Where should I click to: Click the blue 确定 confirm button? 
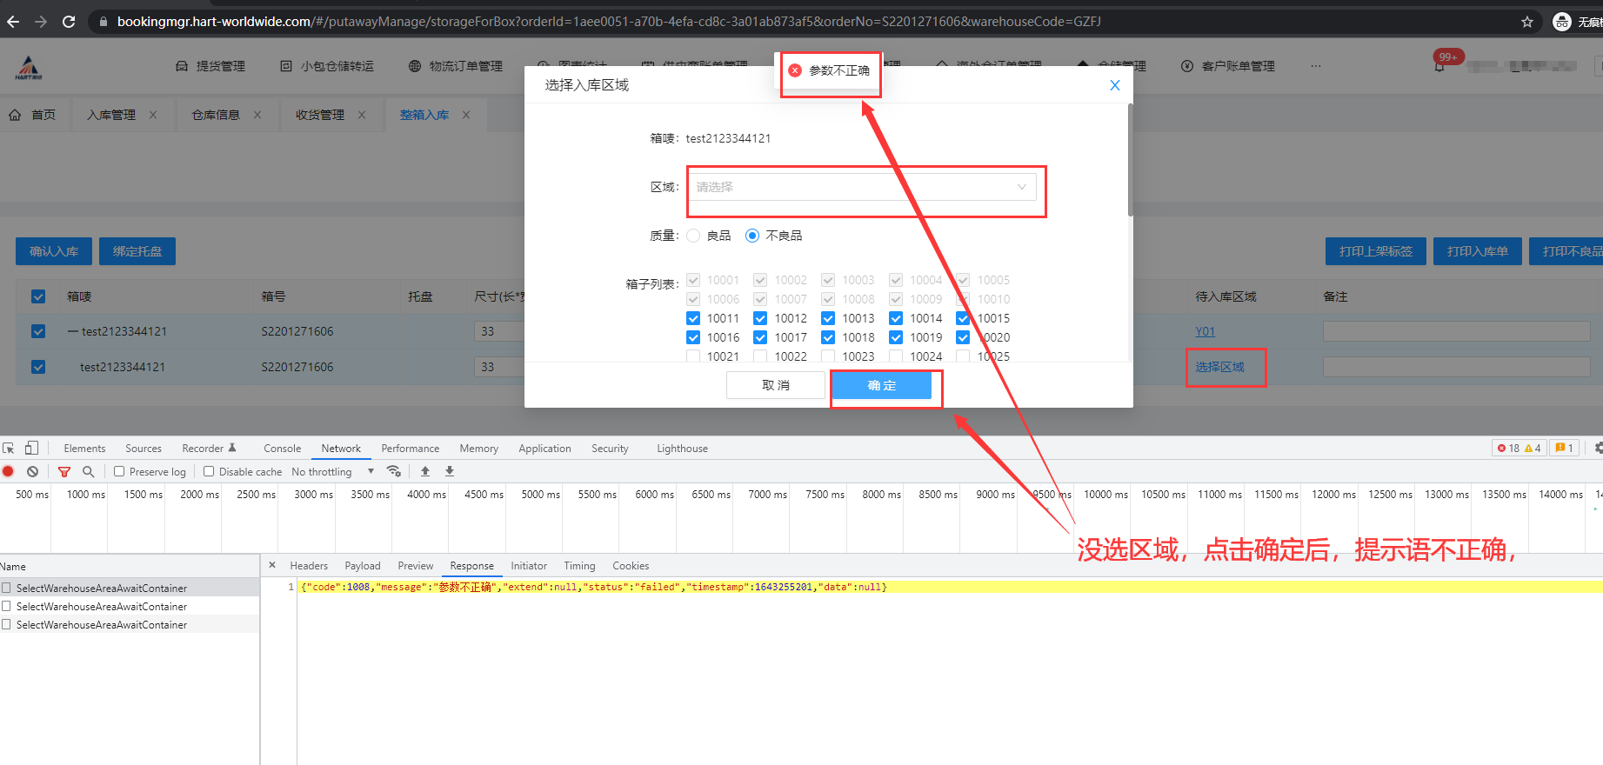[881, 385]
